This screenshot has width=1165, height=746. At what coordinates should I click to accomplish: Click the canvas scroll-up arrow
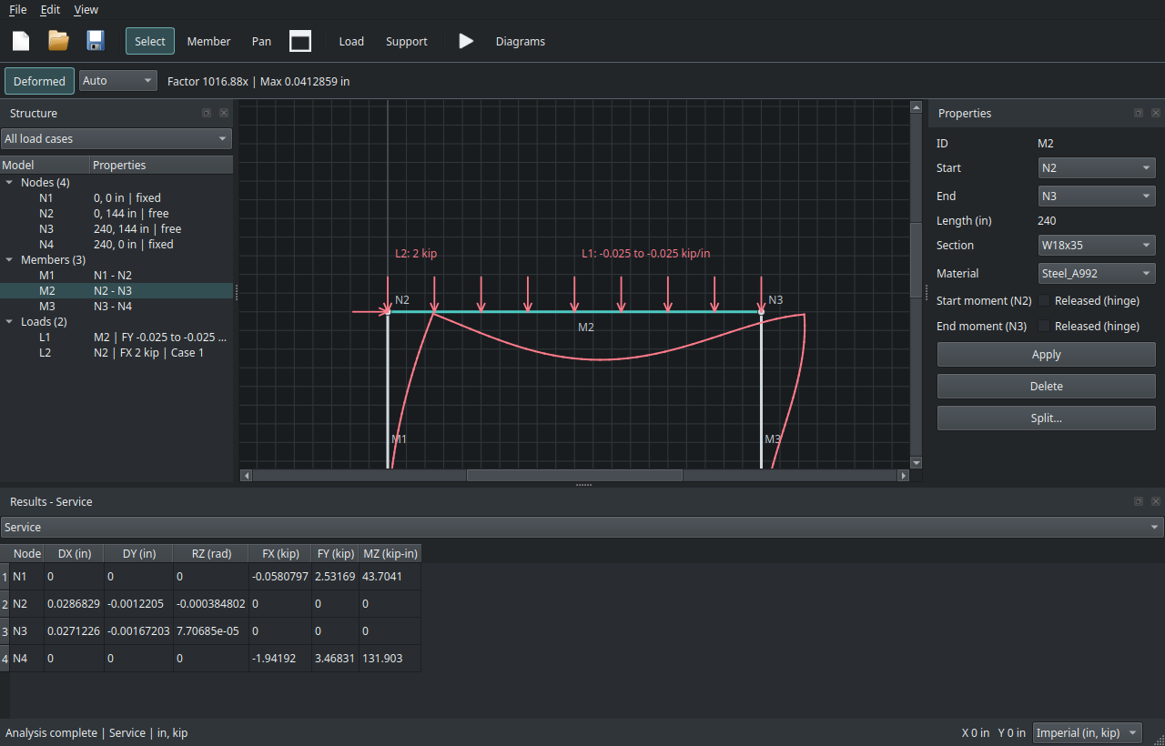pyautogui.click(x=916, y=107)
